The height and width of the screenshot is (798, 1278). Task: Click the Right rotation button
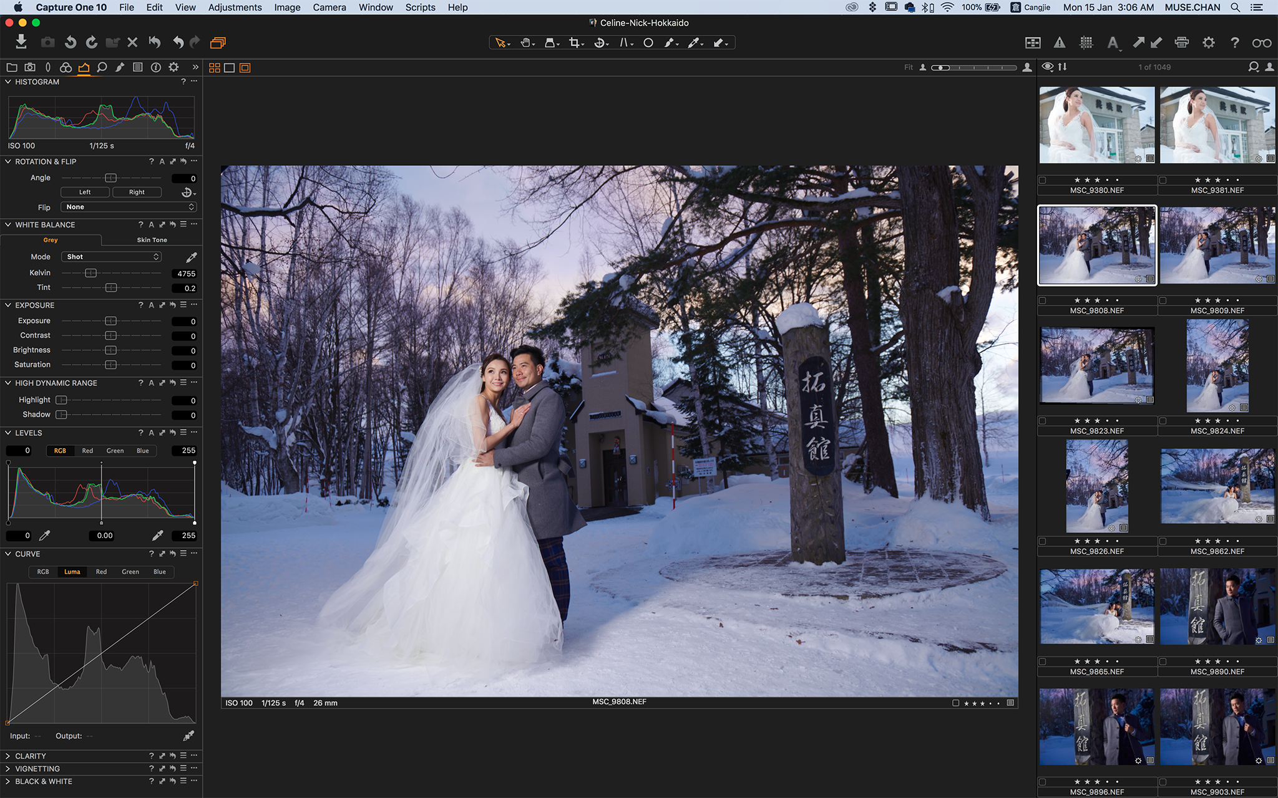[137, 192]
